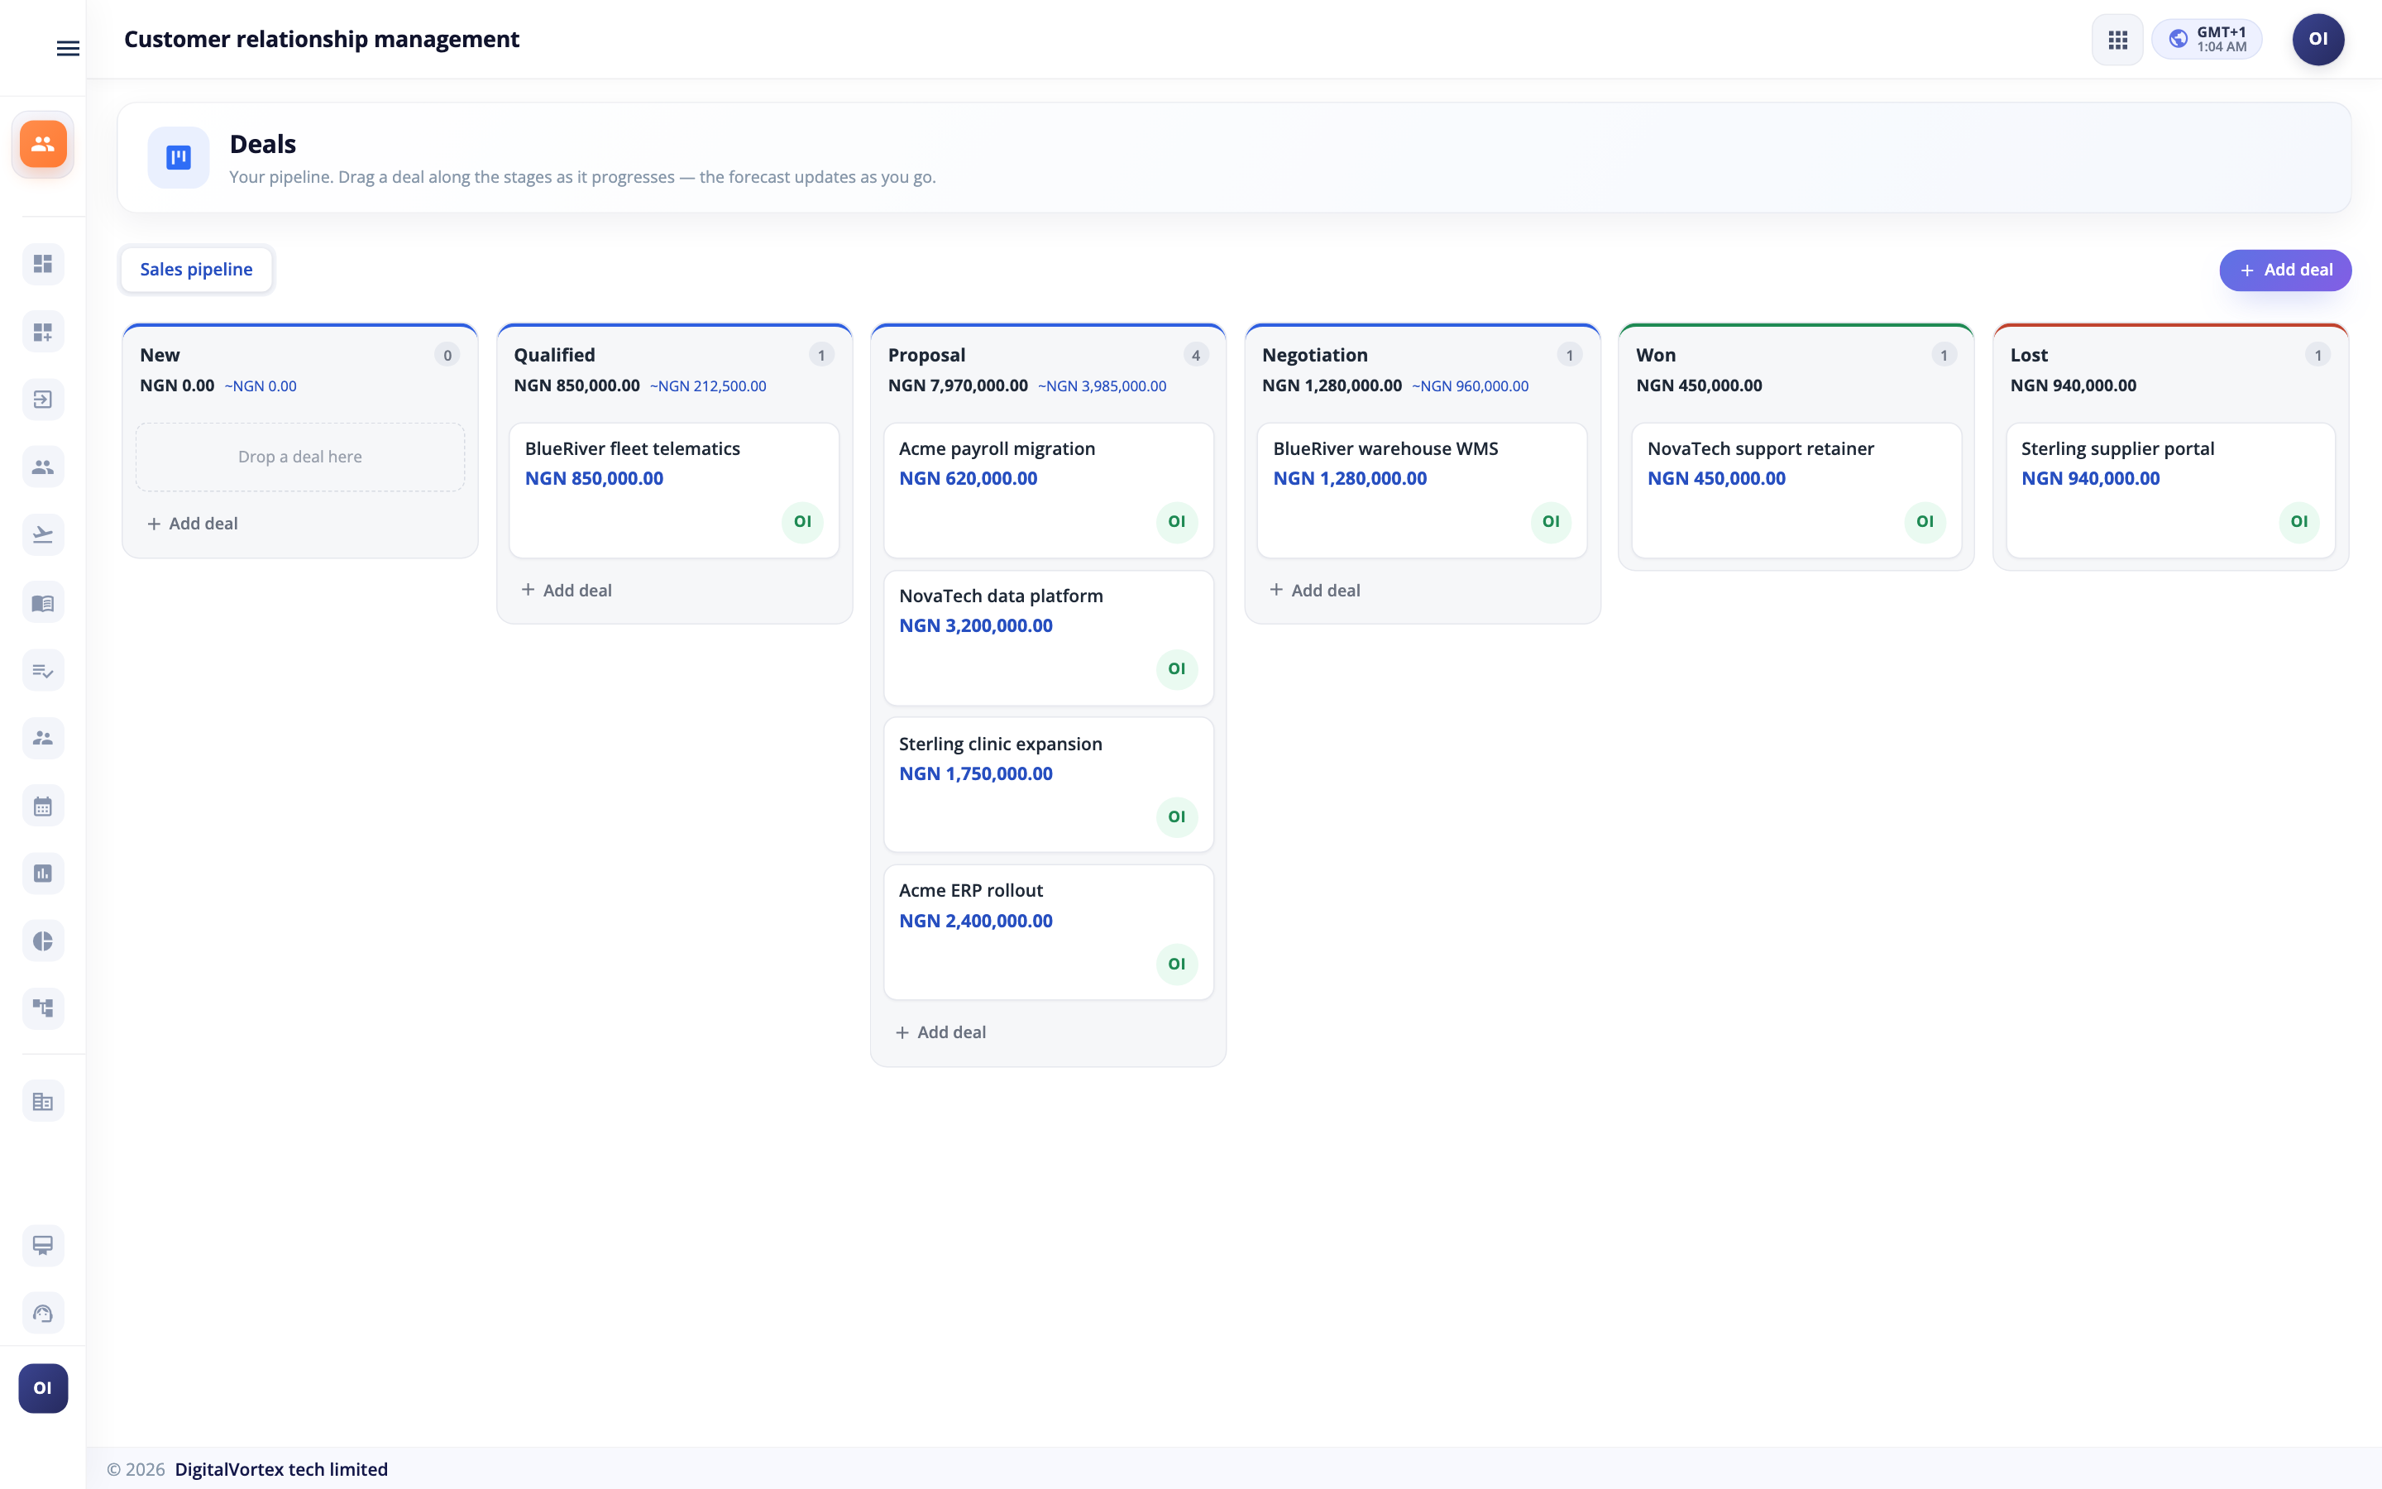
Task: Open Acme ERP rollout deal
Action: point(1048,932)
